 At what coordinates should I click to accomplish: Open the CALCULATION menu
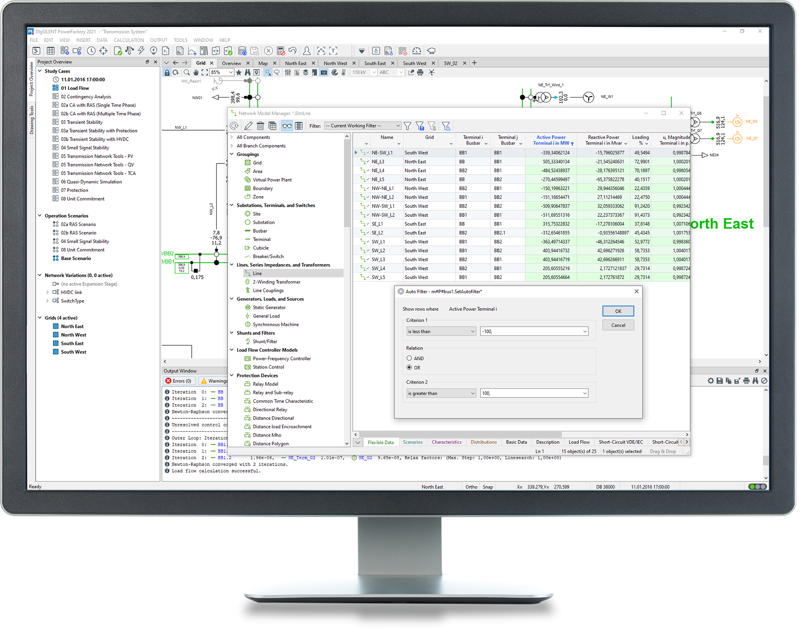pos(129,40)
